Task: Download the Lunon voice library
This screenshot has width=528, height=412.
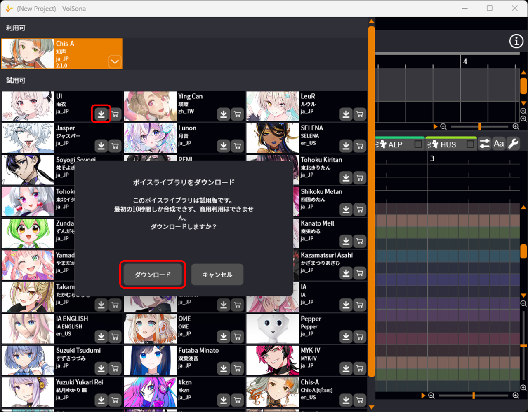Action: coord(224,146)
